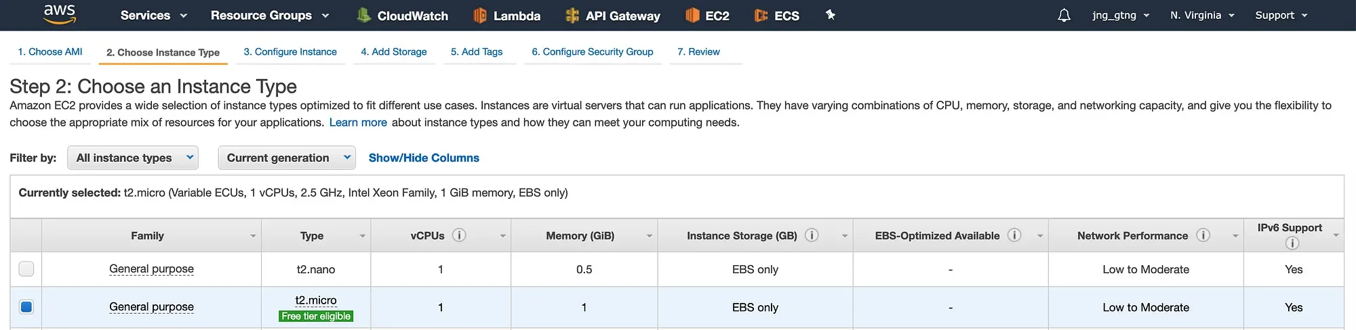
Task: Open the ECS shortcut icon
Action: click(x=761, y=16)
